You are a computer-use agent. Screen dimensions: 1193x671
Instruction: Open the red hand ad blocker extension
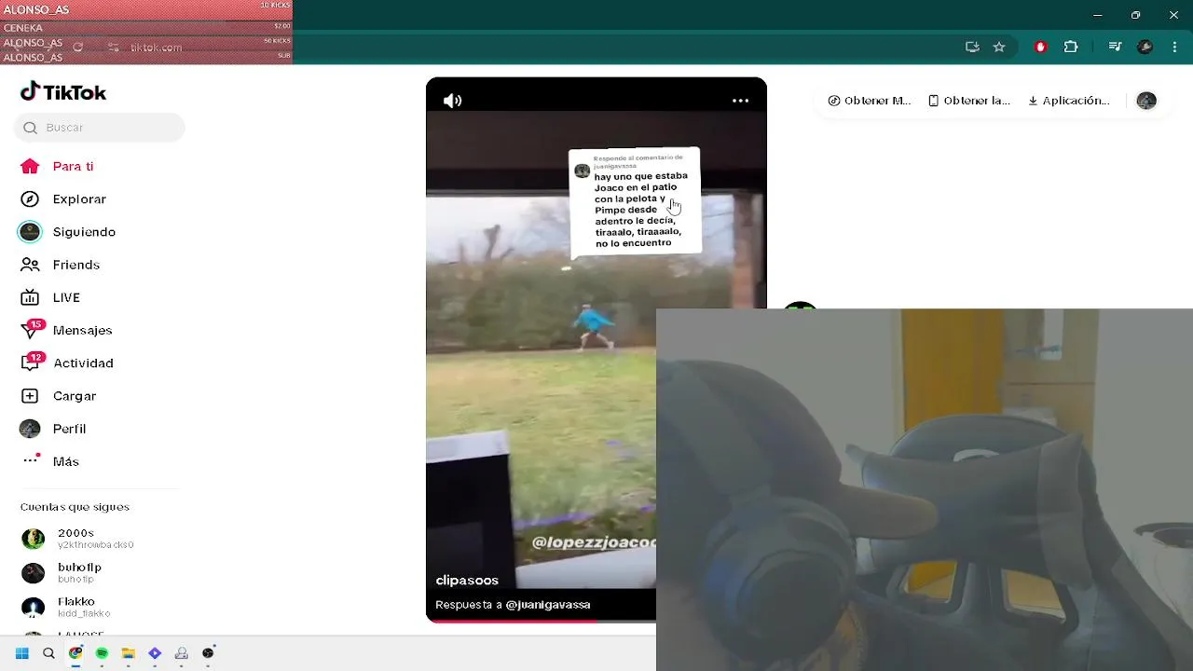pyautogui.click(x=1041, y=47)
